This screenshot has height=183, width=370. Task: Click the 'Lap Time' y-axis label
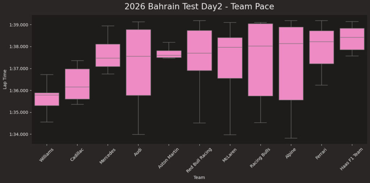tap(5, 79)
